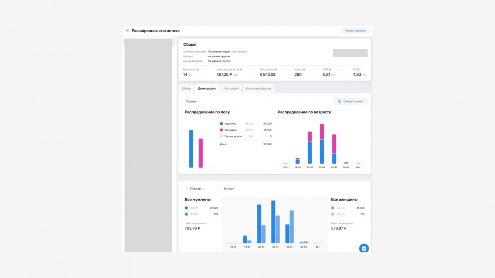The image size is (495, 278).
Task: Click the blue Мужчины legend dot
Action: (221, 124)
